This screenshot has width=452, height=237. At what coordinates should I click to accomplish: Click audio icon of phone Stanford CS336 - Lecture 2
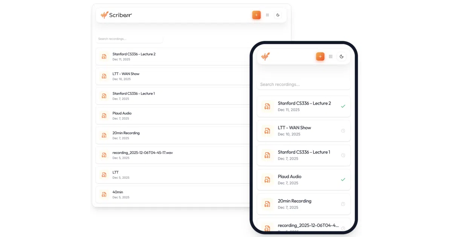point(267,106)
